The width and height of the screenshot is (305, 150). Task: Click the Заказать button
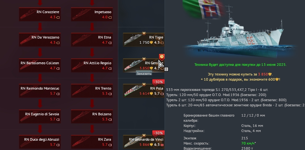[x=144, y=74]
